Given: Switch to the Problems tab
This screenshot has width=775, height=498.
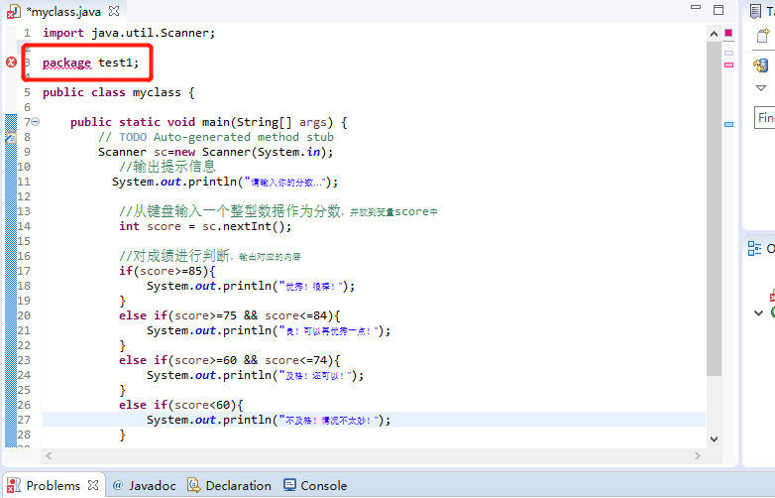Looking at the screenshot, I should tap(53, 486).
